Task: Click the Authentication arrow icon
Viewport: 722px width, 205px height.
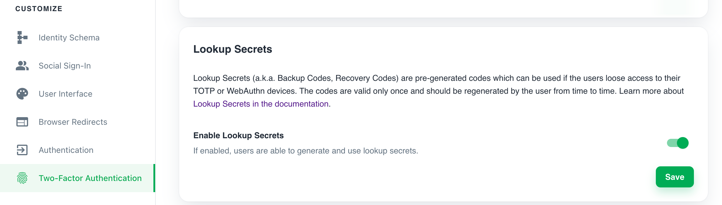Action: pos(22,150)
